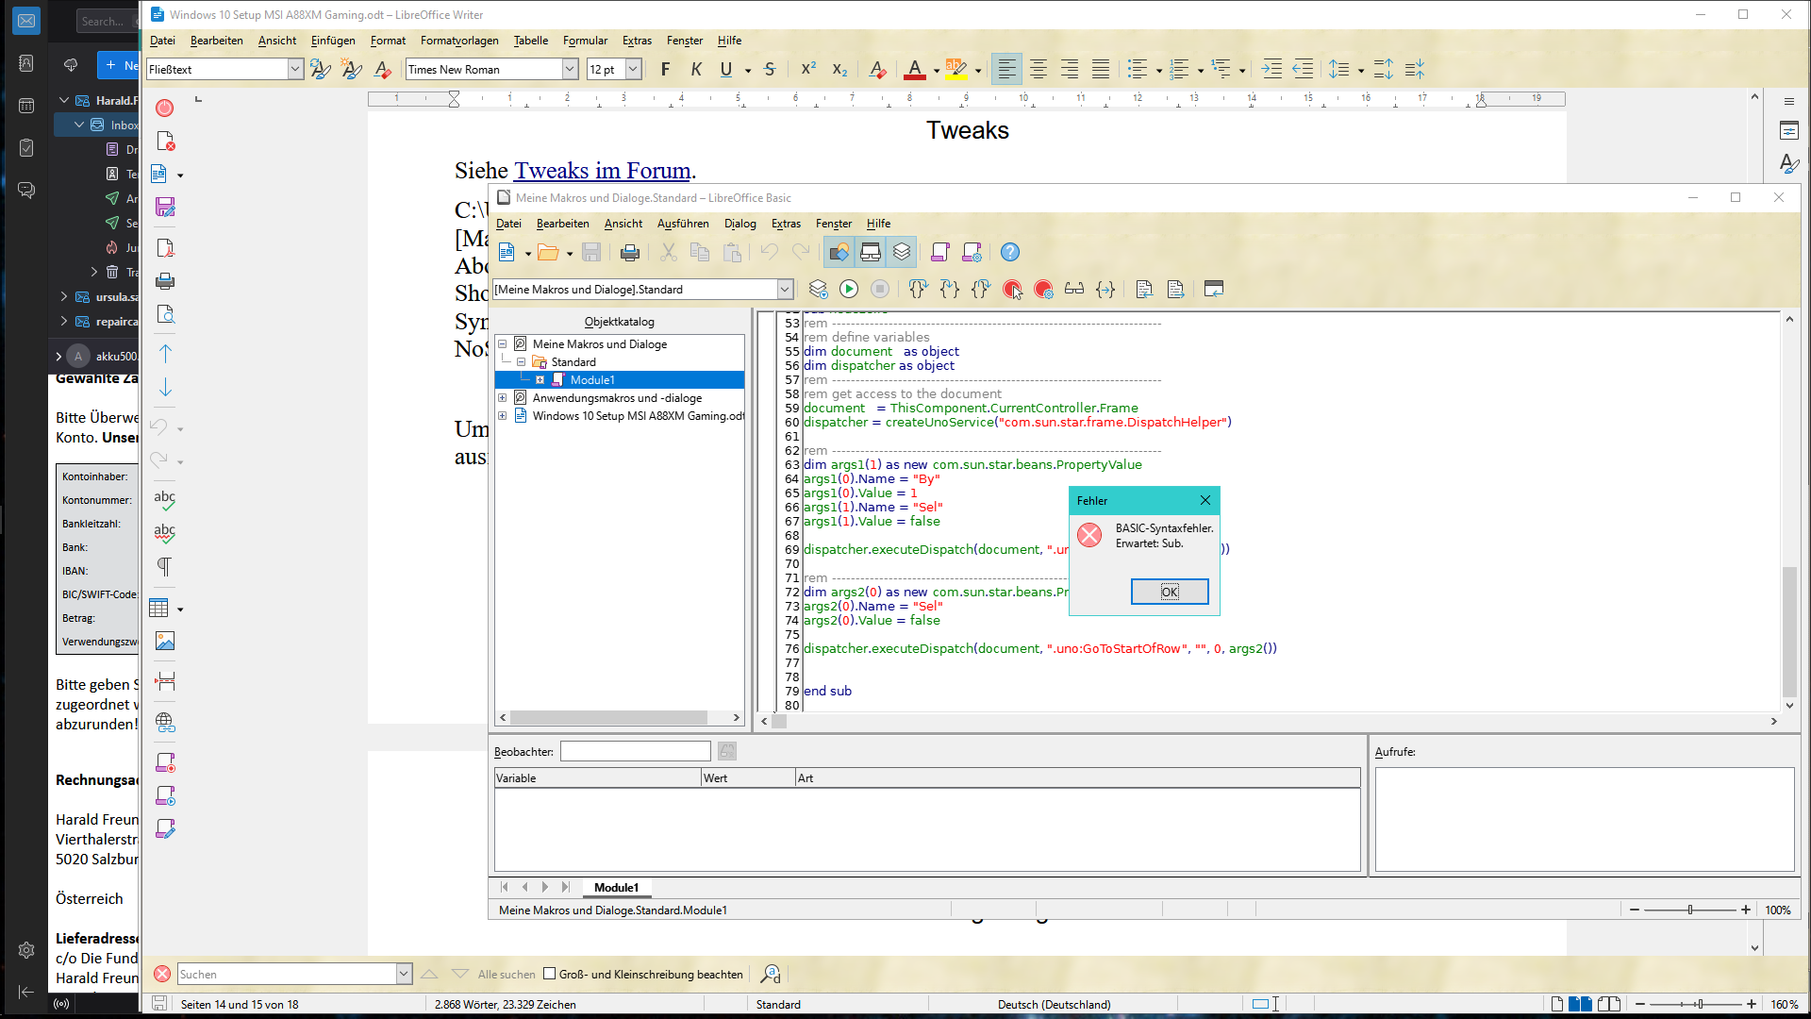This screenshot has width=1811, height=1019.
Task: Open the Dialog menu in Basic IDE
Action: coord(740,224)
